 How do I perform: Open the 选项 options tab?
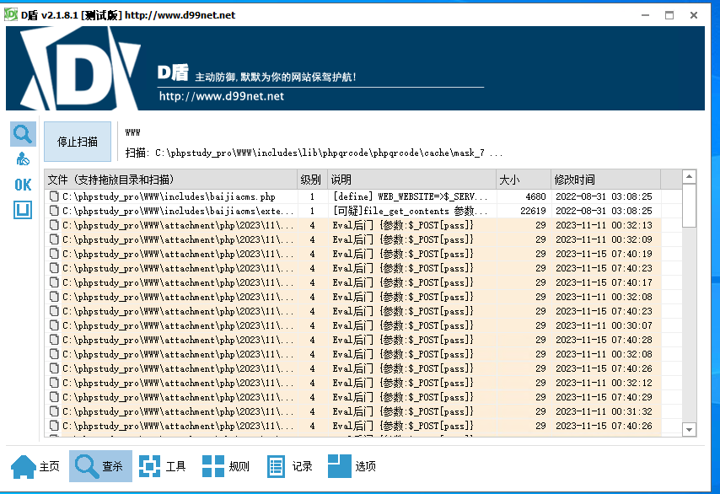352,466
